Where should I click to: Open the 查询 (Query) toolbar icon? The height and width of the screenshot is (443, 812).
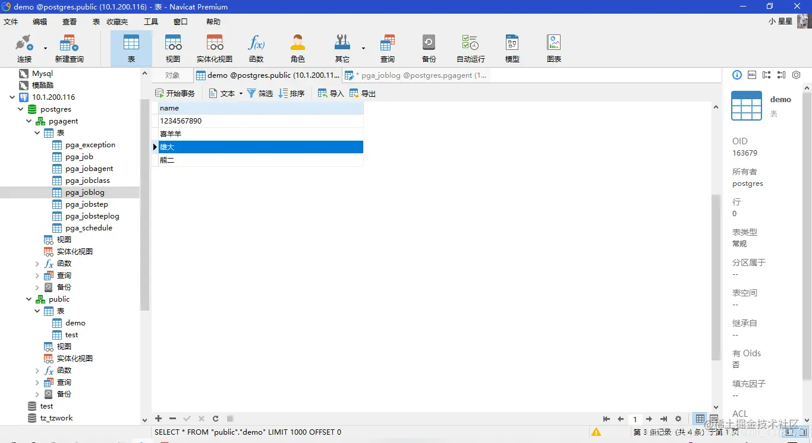[x=388, y=49]
